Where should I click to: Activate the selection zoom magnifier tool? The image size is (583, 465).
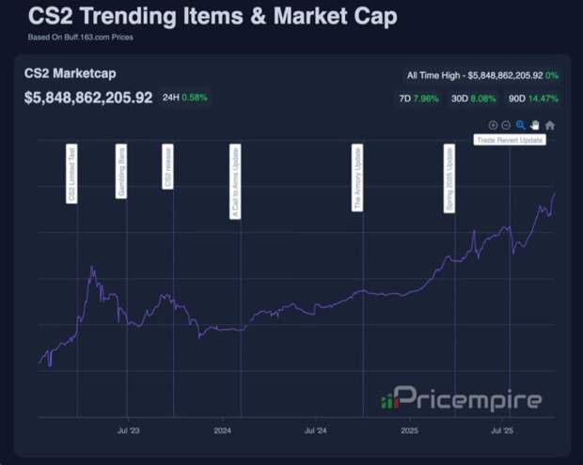click(520, 125)
